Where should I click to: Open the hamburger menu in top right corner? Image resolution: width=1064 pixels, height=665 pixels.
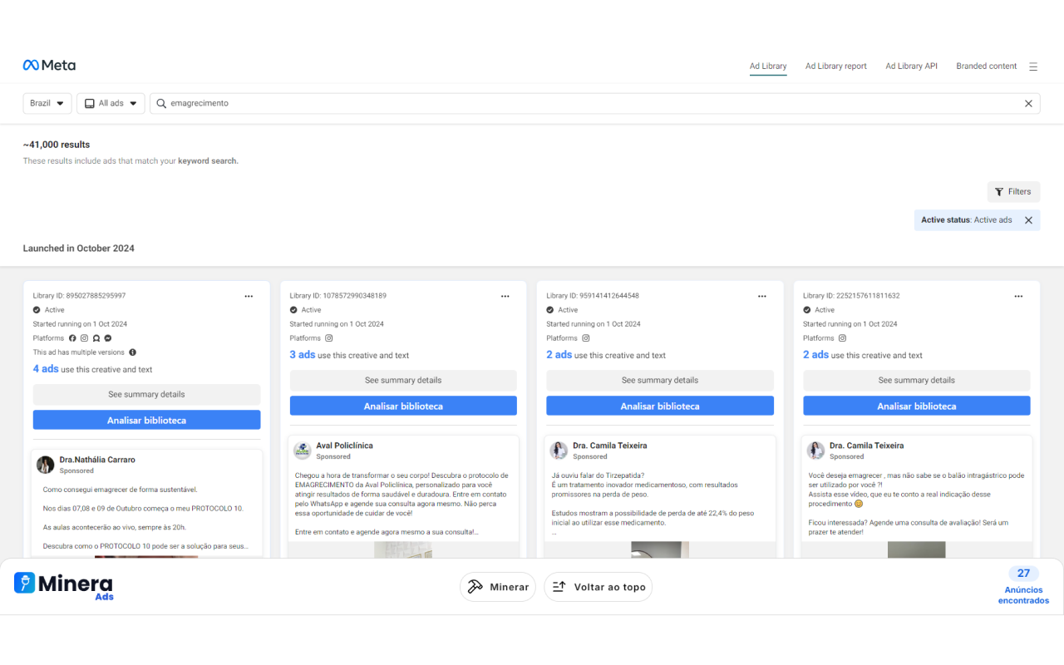click(x=1033, y=66)
